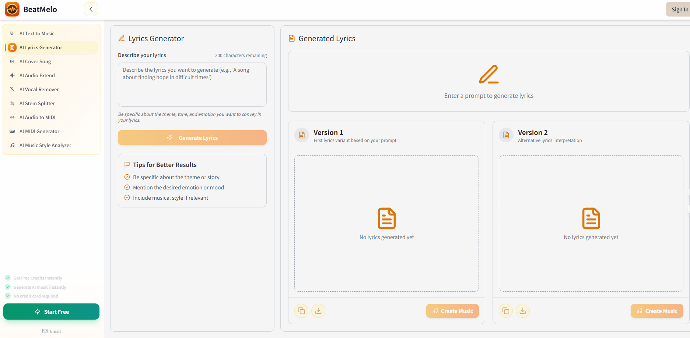This screenshot has width=690, height=338.
Task: Click 'Get Free Credits Instantly' text
Action: [x=38, y=278]
